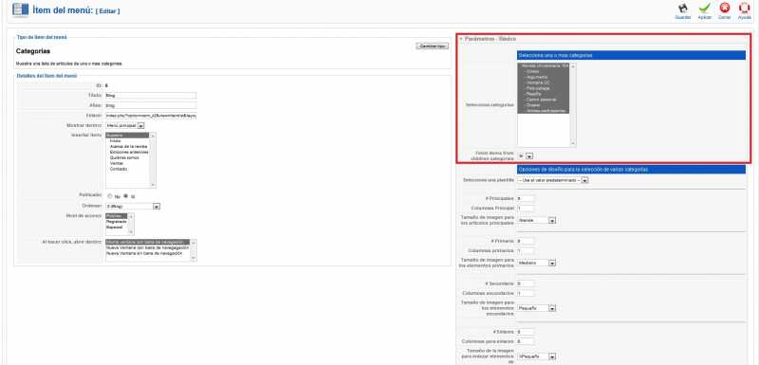Click the green Aplicar checkmark icon
The width and height of the screenshot is (759, 365).
pyautogui.click(x=704, y=9)
